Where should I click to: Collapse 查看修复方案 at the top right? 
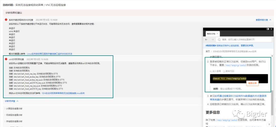click(x=263, y=20)
